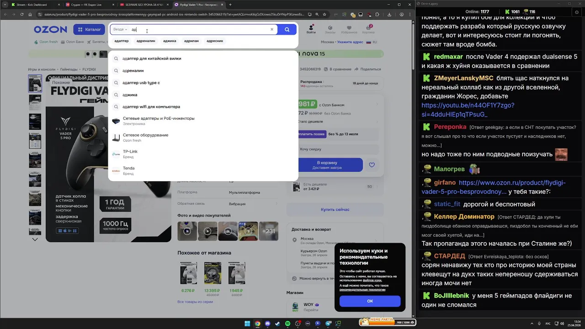This screenshot has width=585, height=329.
Task: Select the first product gallery thumbnail
Action: click(x=35, y=84)
